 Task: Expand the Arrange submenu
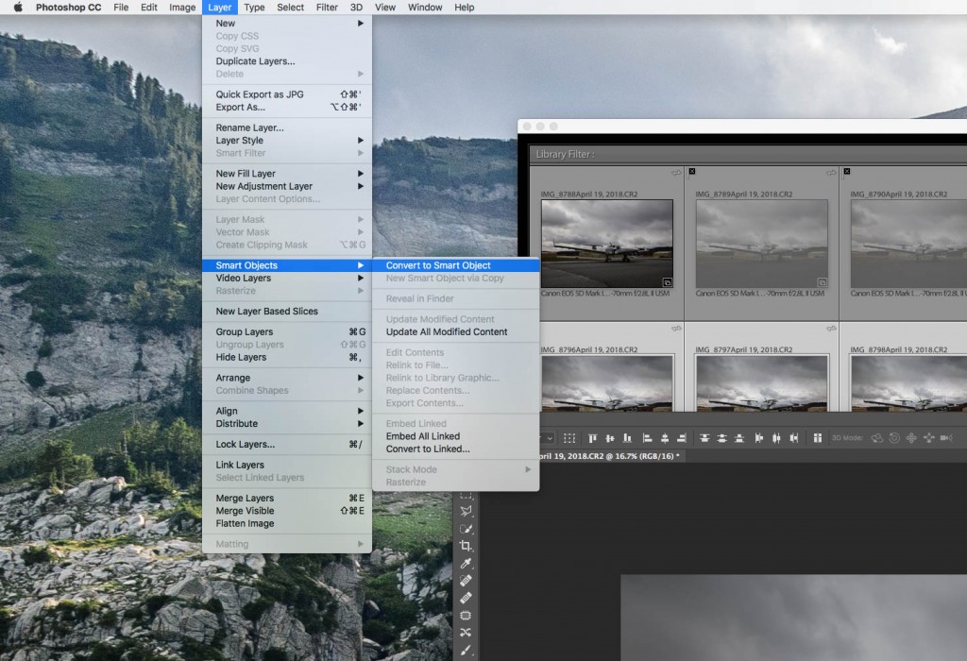pos(287,378)
